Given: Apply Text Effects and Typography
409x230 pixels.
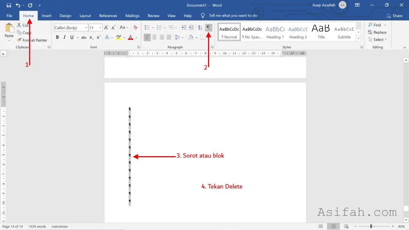Looking at the screenshot, I should (107, 37).
